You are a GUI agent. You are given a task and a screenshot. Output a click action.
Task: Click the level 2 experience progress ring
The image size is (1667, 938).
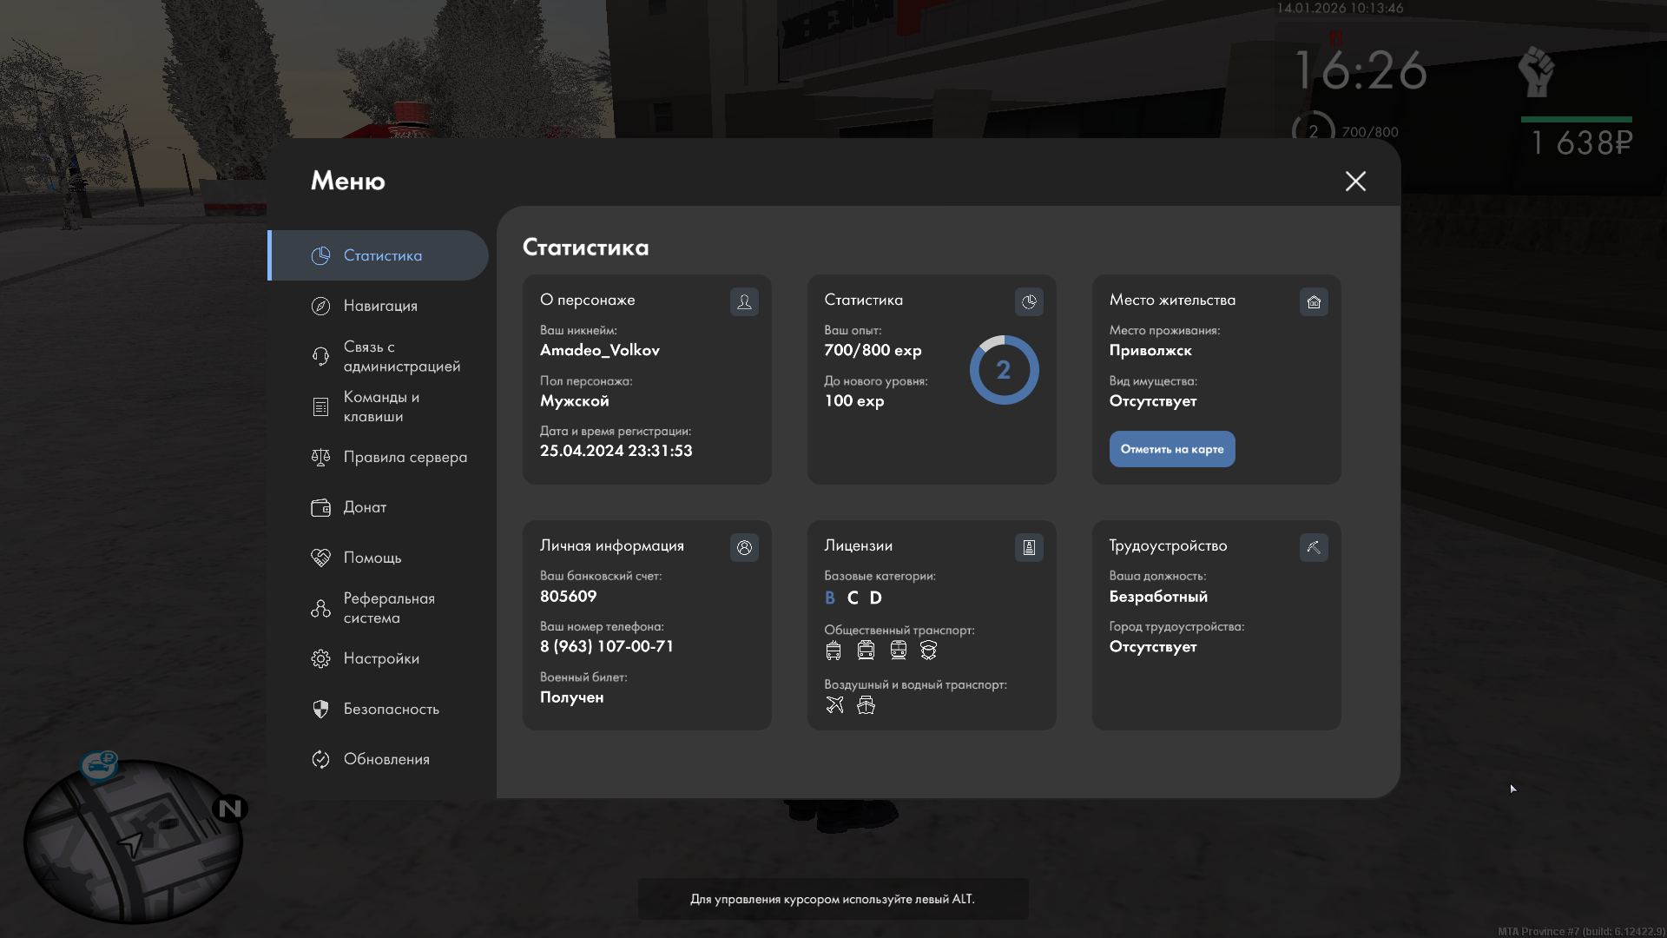click(x=1004, y=370)
